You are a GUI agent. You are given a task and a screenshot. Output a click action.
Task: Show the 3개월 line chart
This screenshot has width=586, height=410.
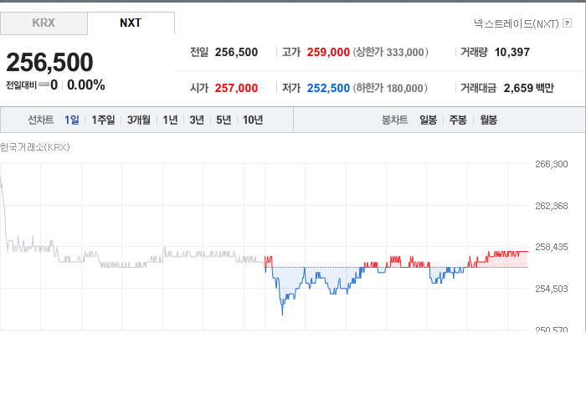[x=139, y=120]
